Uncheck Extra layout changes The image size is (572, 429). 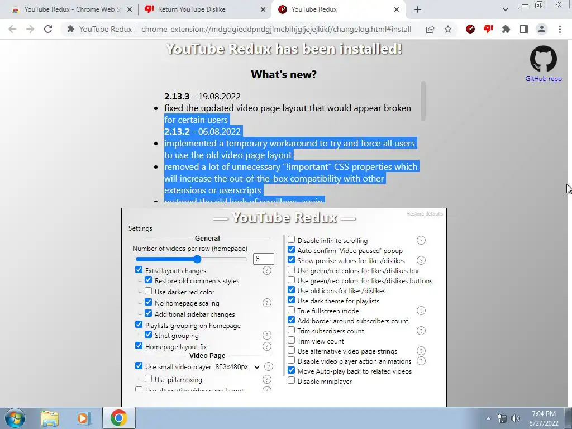point(139,270)
